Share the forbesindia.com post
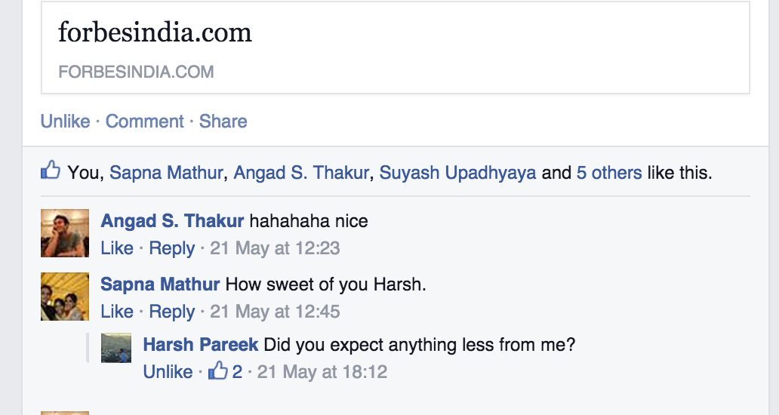Viewport: 779px width, 415px height. [x=223, y=121]
